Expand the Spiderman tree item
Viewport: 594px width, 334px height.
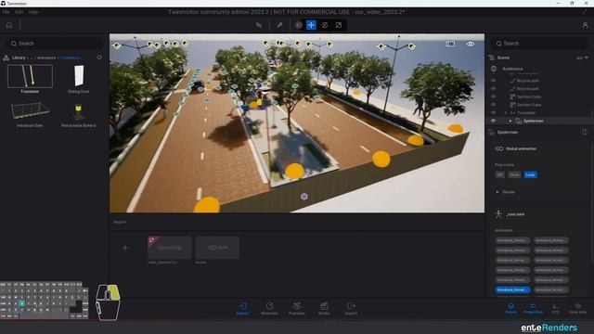click(510, 121)
